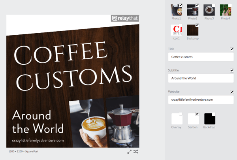237x160 pixels.
Task: Toggle the Website checkbox off
Action: click(232, 92)
